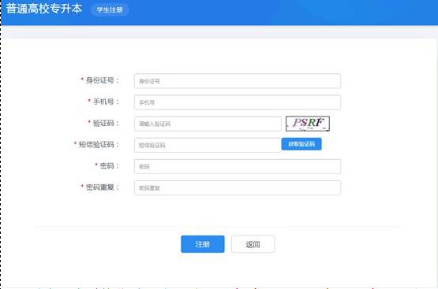The image size is (438, 289).
Task: Click the 普通高校专升本 header title
Action: click(x=44, y=9)
